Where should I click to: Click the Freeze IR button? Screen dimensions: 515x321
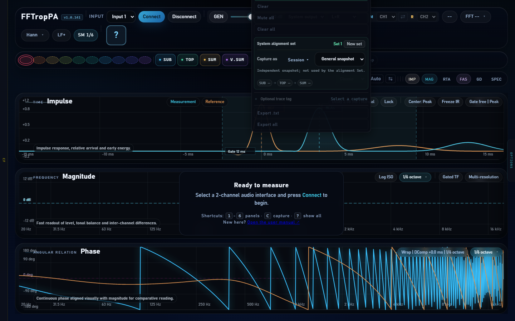[450, 102]
